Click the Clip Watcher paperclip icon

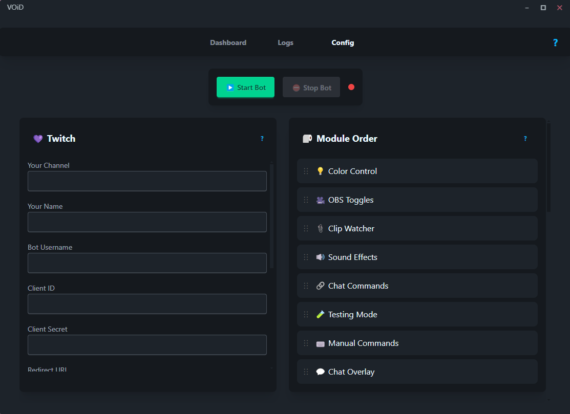pos(320,228)
